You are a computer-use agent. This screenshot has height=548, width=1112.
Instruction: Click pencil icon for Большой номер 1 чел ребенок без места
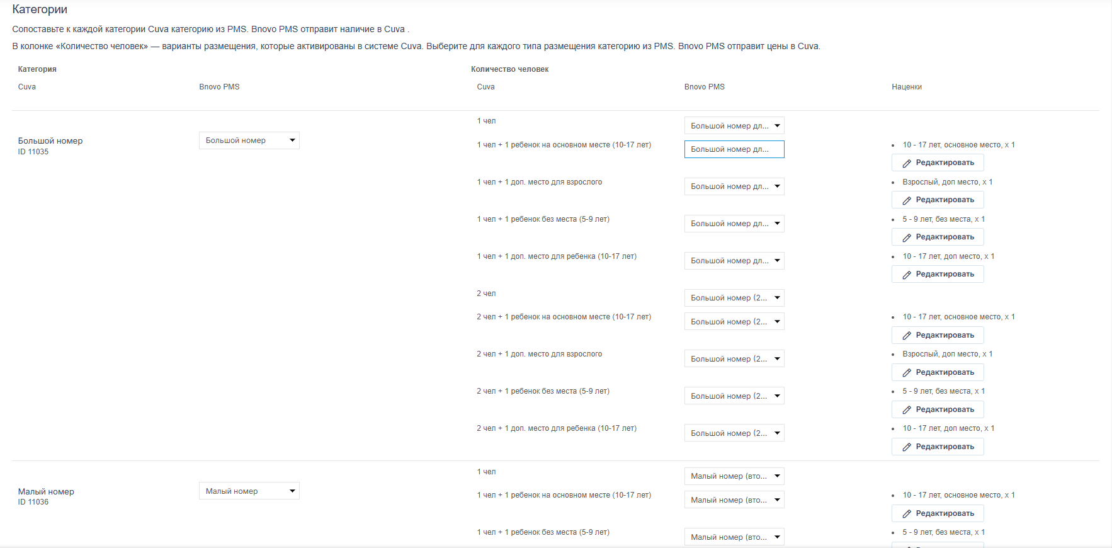click(x=907, y=237)
